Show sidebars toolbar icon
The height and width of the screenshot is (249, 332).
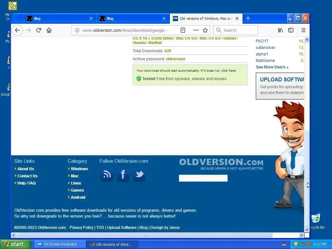click(x=291, y=30)
